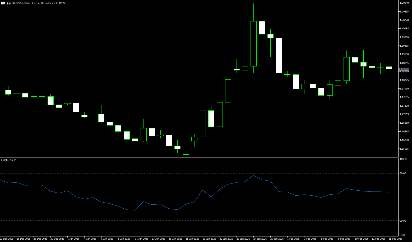Click the 1.20840 price scale label
Screen dimensions: 412x242
pos(405,3)
